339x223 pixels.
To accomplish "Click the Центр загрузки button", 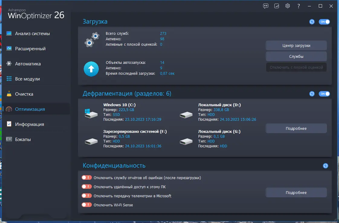I will (296, 45).
